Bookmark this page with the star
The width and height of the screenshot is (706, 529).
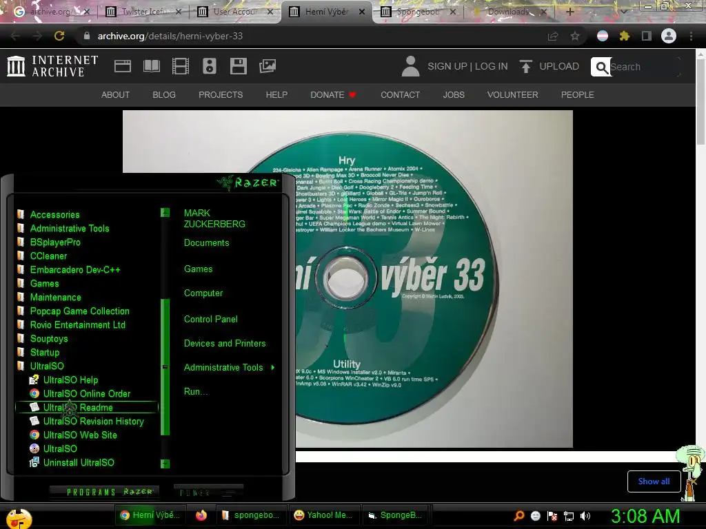tap(575, 36)
